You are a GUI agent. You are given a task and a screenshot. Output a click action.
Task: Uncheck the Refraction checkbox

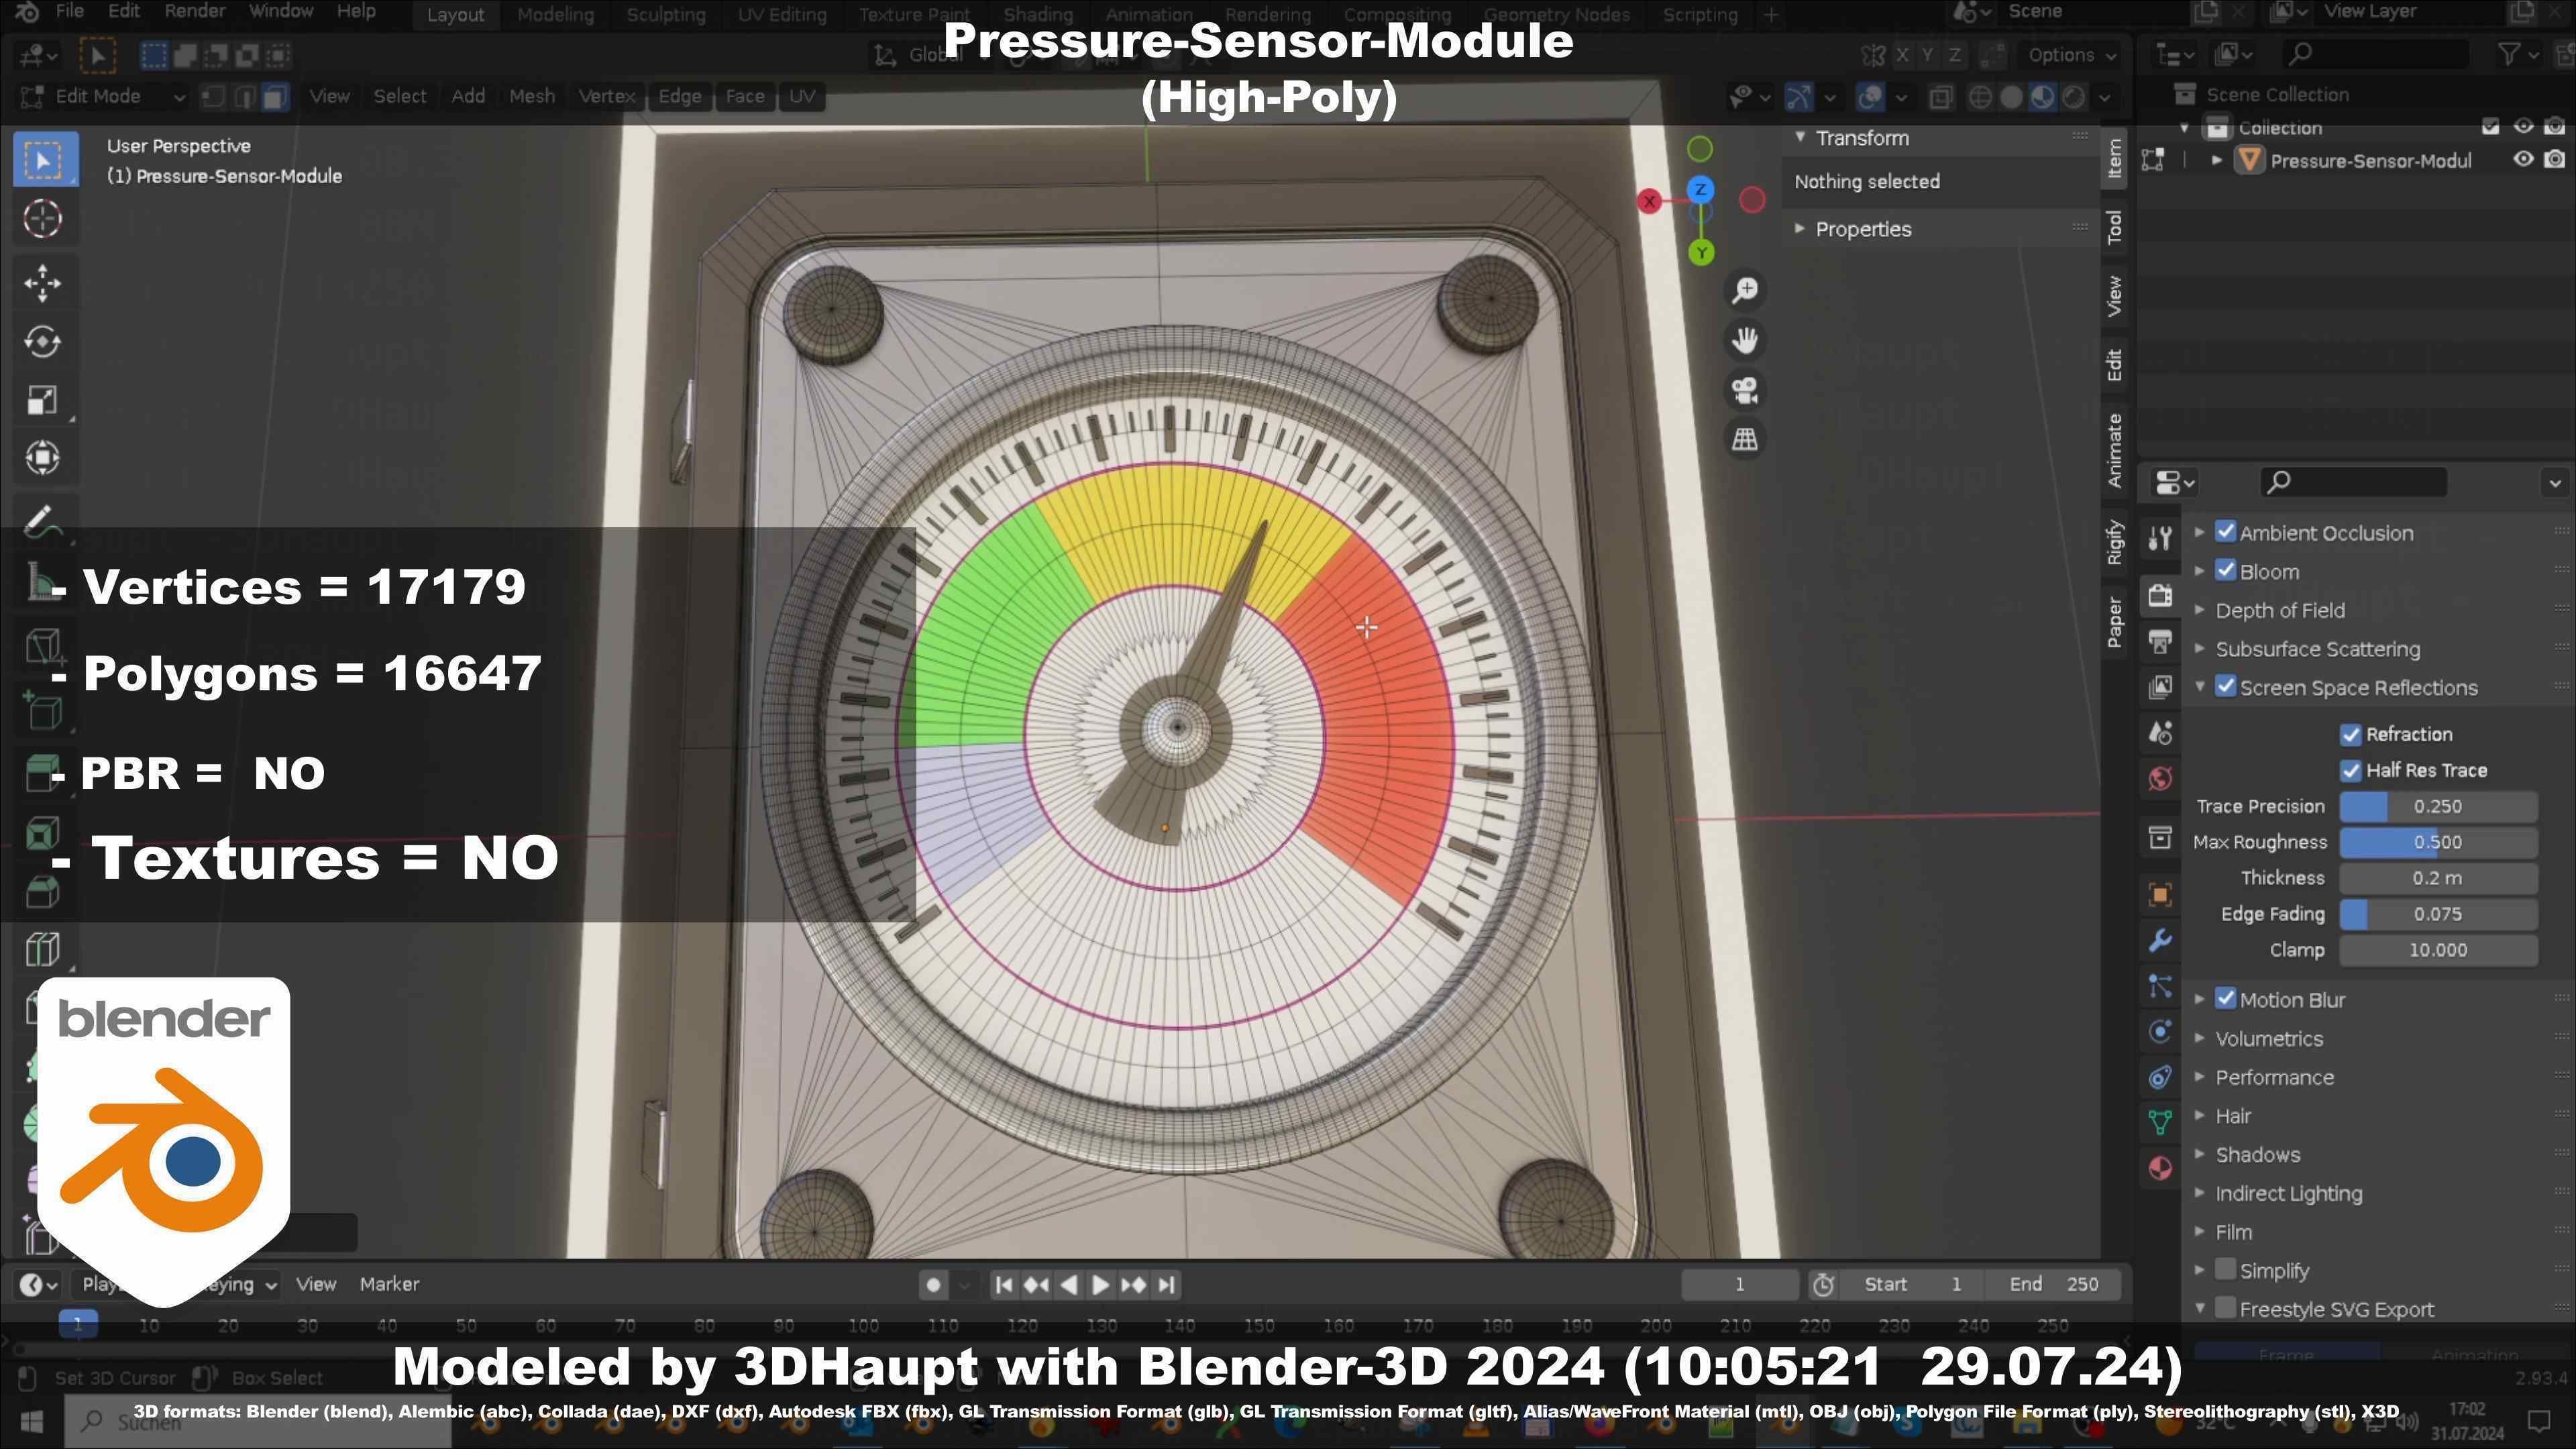2350,735
